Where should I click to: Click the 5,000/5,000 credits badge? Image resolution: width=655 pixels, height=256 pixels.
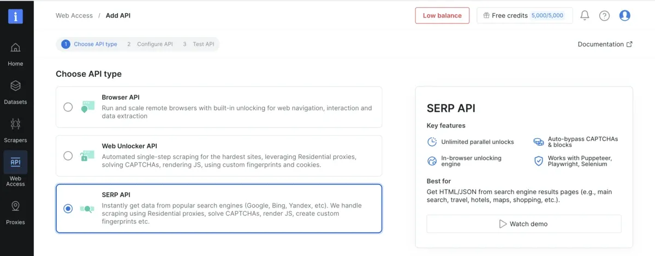pos(547,15)
